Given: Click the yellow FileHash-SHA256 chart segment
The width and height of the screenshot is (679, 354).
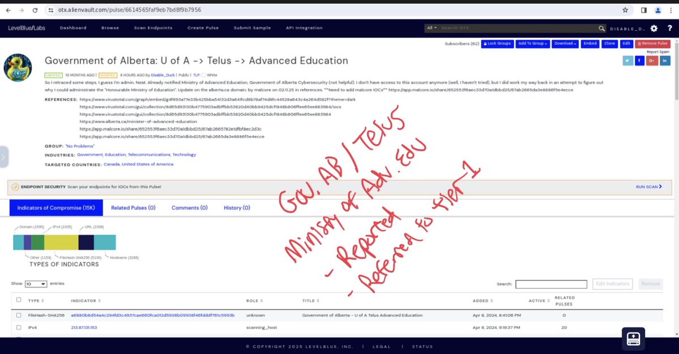Looking at the screenshot, I should 61,243.
